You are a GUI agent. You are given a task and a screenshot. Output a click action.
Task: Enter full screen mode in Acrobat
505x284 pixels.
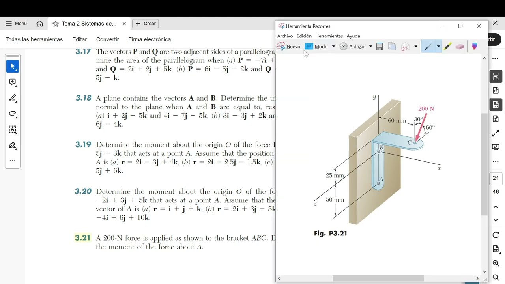pos(496,133)
